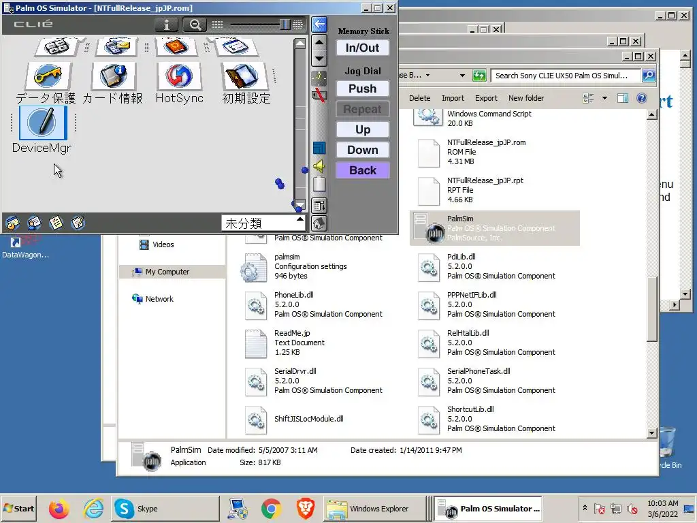The image size is (697, 523).
Task: Open the カード情報 card info app
Action: [113, 76]
